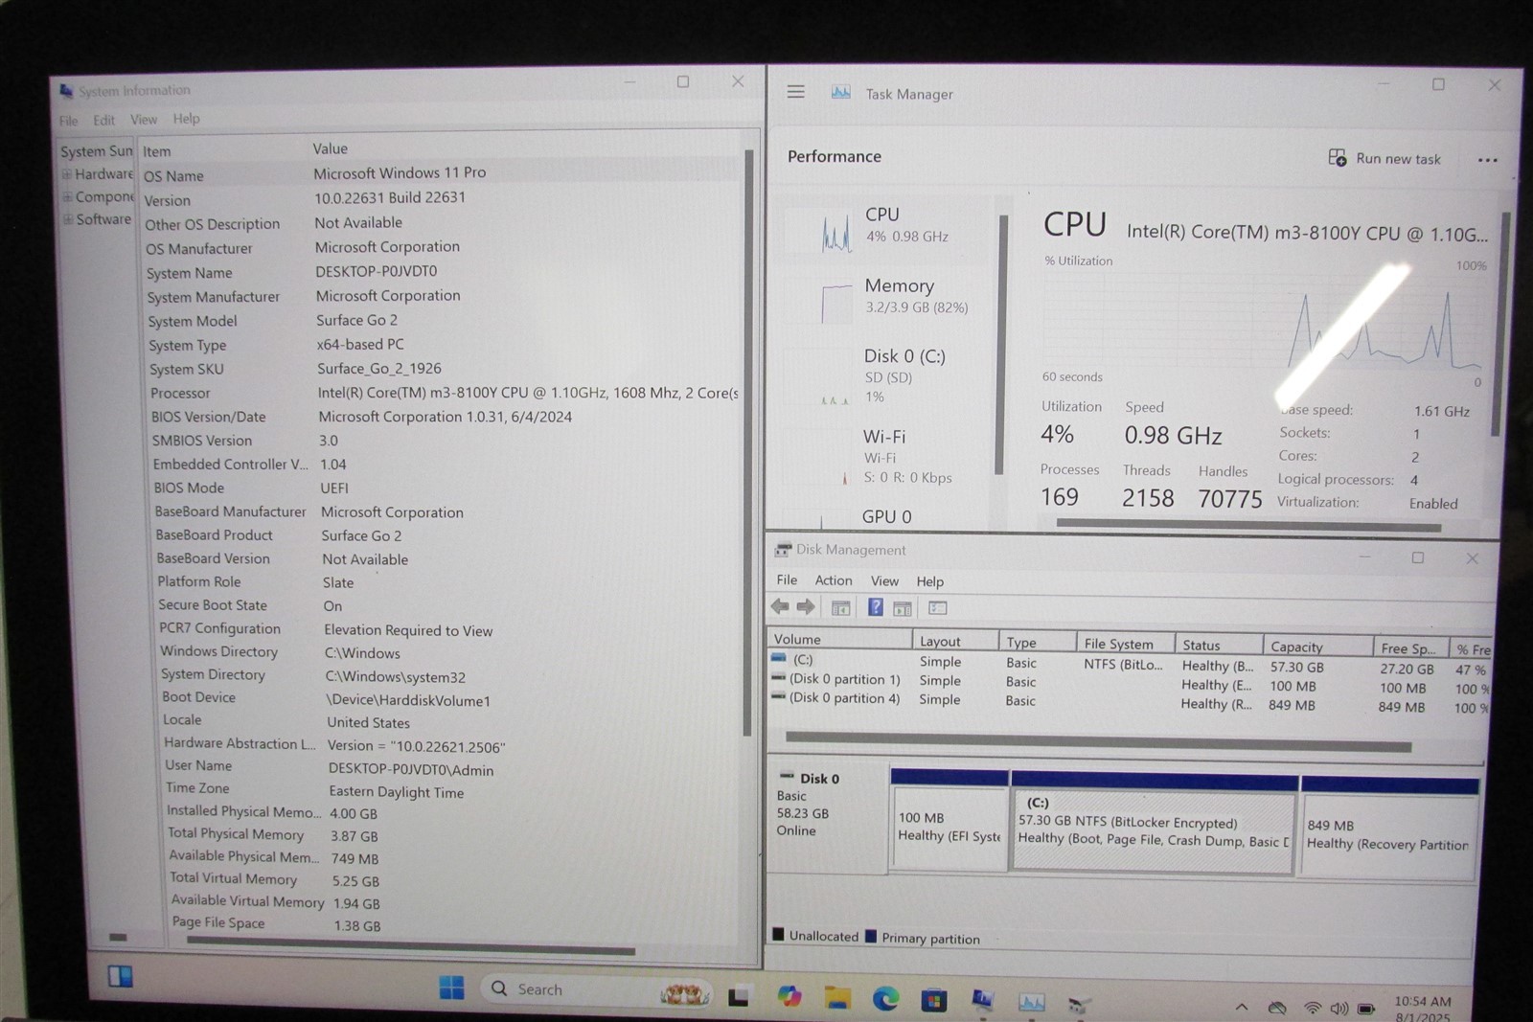1533x1022 pixels.
Task: Click the Layout column header
Action: pyautogui.click(x=954, y=641)
